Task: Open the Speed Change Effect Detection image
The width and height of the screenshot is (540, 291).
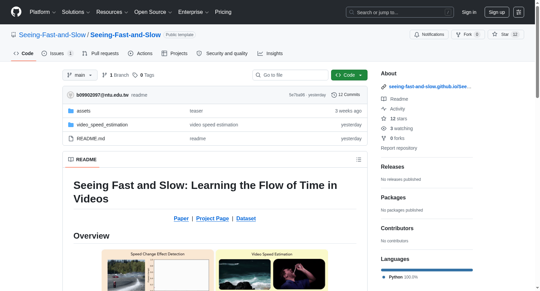Action: click(158, 270)
